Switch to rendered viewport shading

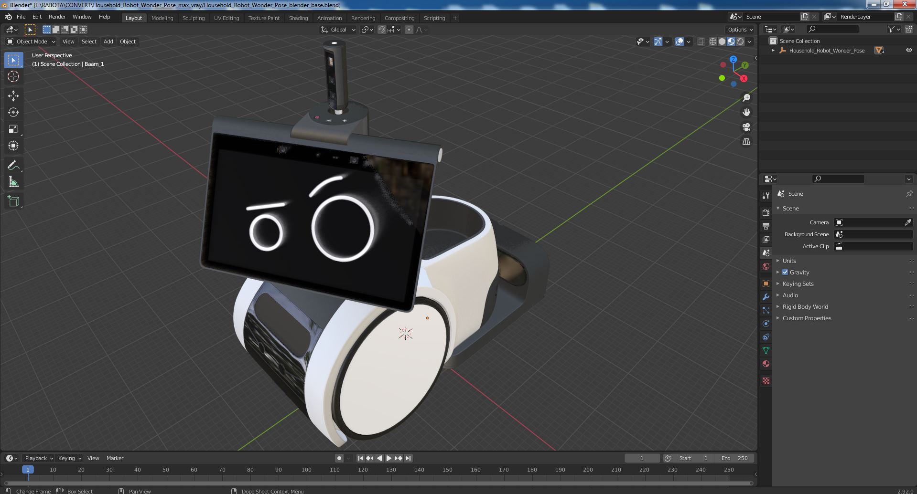(x=740, y=42)
